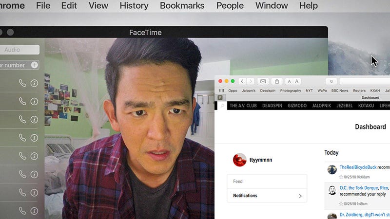Go to GIZMODO in the navigation bar
Screen dimensions: 390x219
point(297,106)
